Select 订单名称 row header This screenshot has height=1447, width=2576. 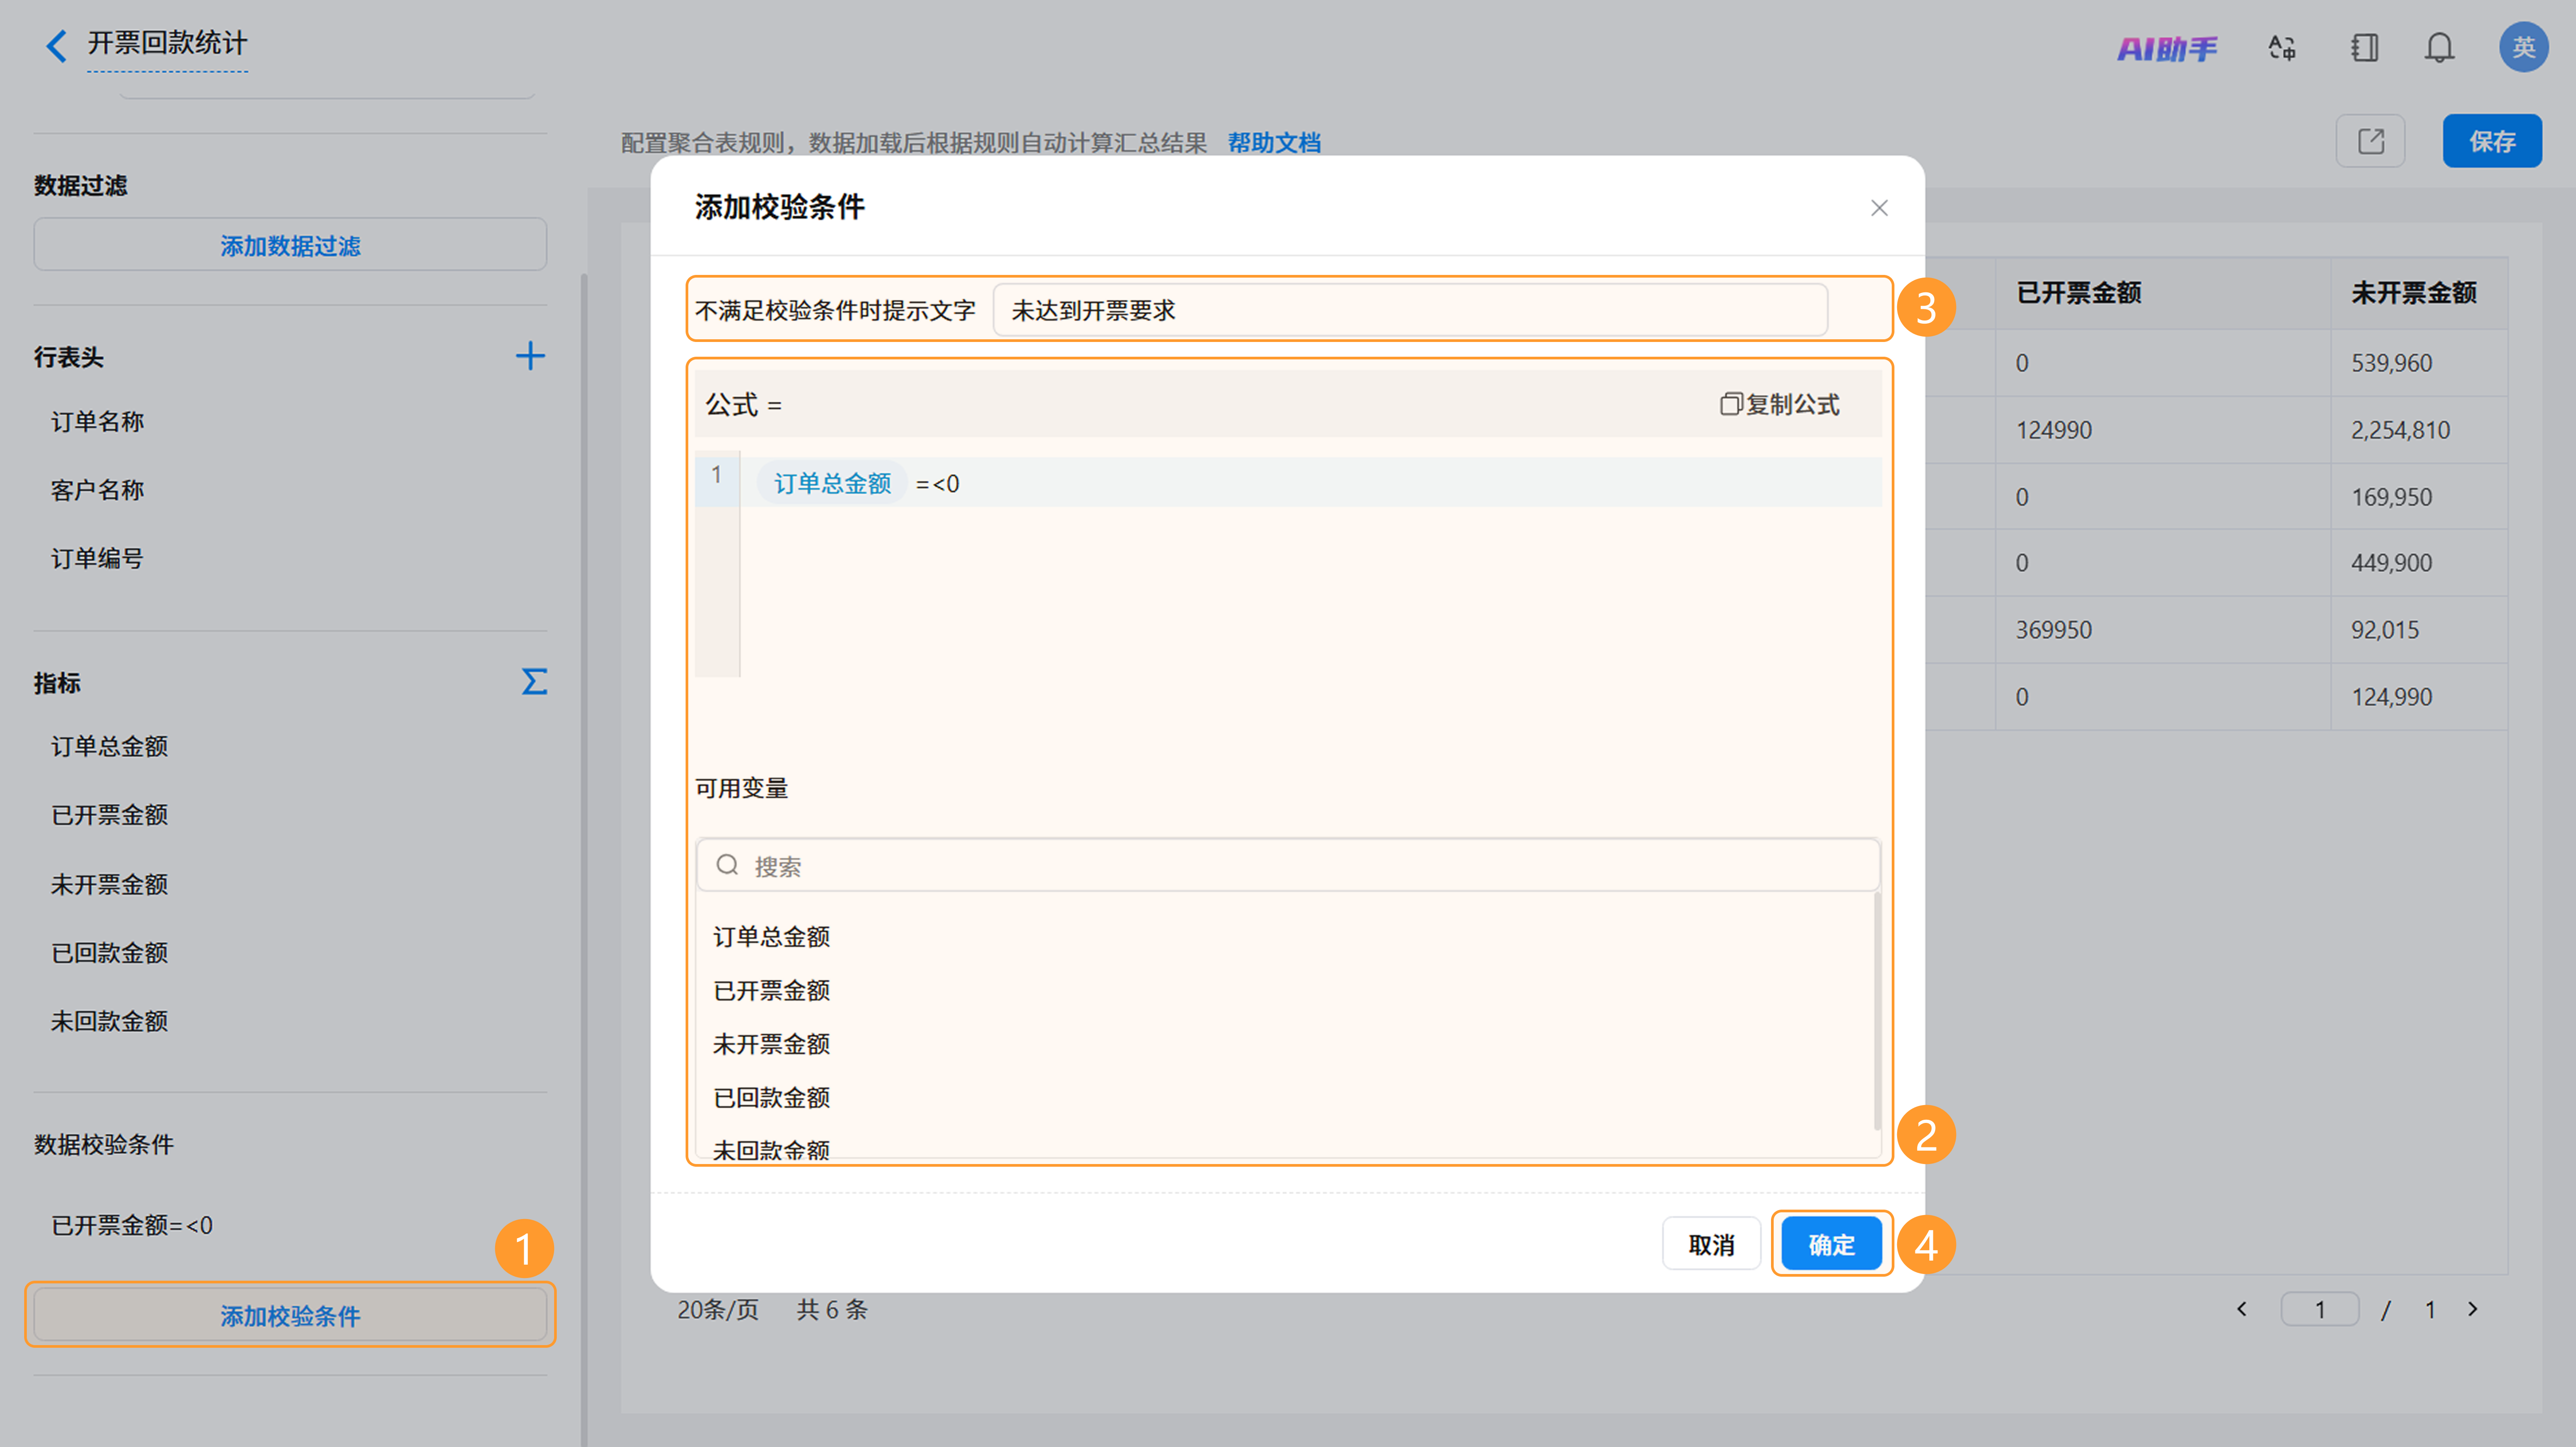click(x=98, y=422)
